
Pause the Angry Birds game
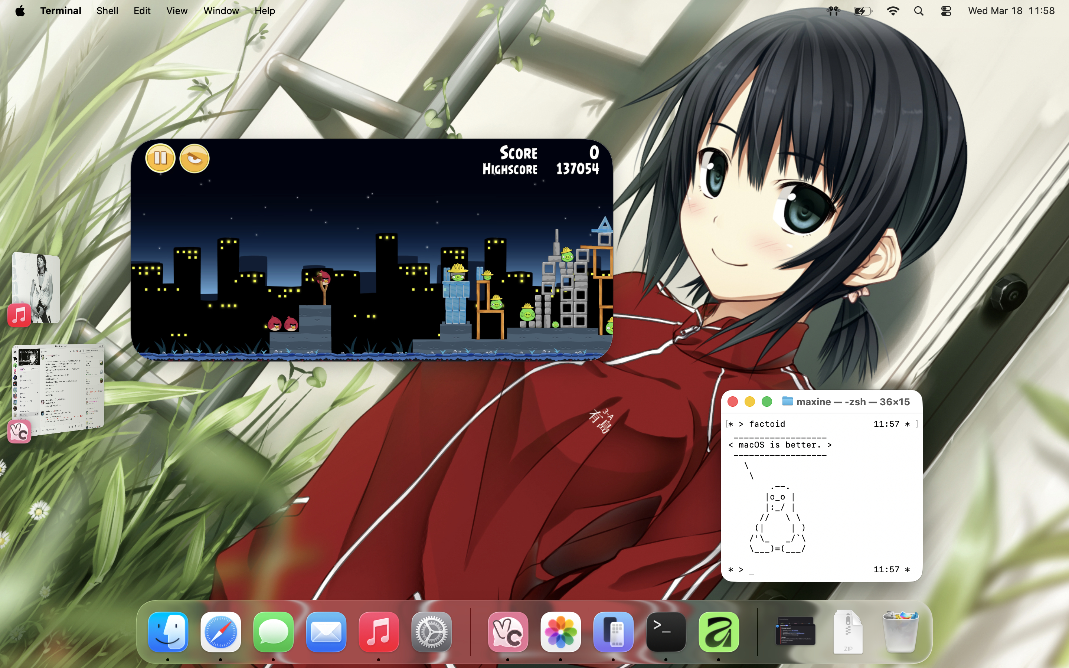[x=160, y=158]
